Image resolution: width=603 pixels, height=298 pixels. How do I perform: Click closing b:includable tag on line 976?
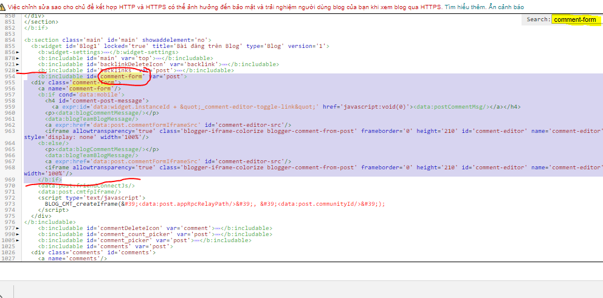(50, 222)
